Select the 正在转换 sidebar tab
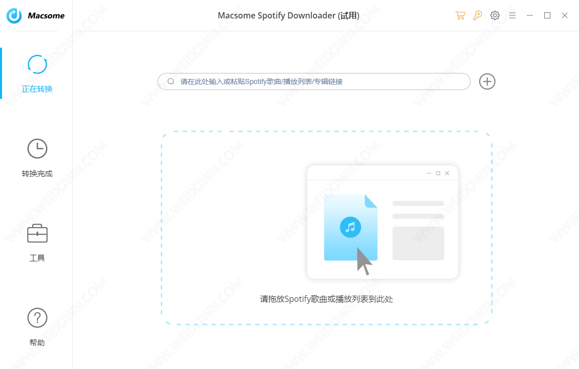Image resolution: width=579 pixels, height=369 pixels. [x=37, y=73]
